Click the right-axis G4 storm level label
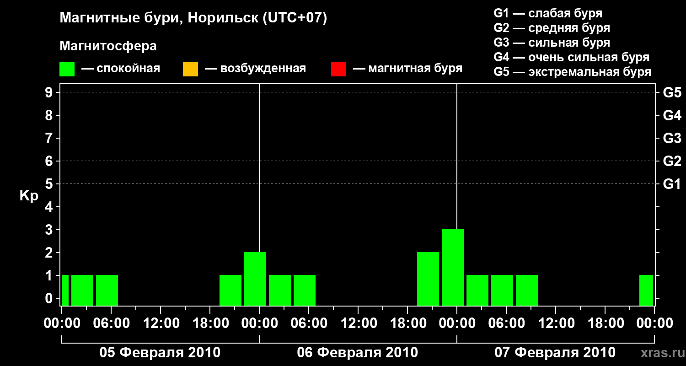The width and height of the screenshot is (686, 366). 672,115
